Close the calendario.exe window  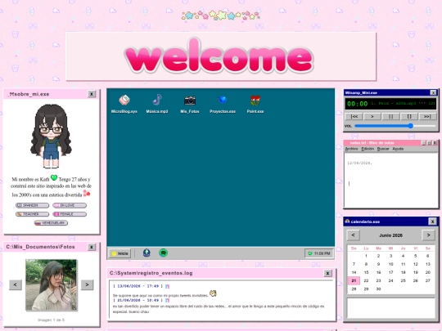[x=433, y=221]
